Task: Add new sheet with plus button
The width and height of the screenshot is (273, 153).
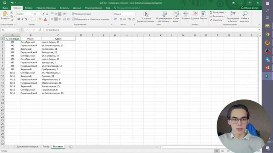Action: click(71, 147)
